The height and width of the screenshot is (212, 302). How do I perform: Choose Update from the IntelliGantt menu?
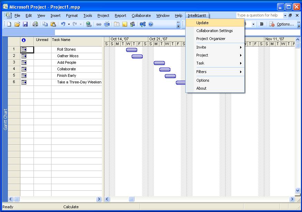click(215, 23)
